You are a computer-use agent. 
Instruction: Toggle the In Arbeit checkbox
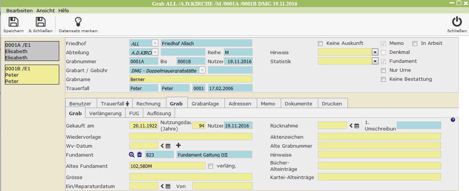click(x=415, y=43)
